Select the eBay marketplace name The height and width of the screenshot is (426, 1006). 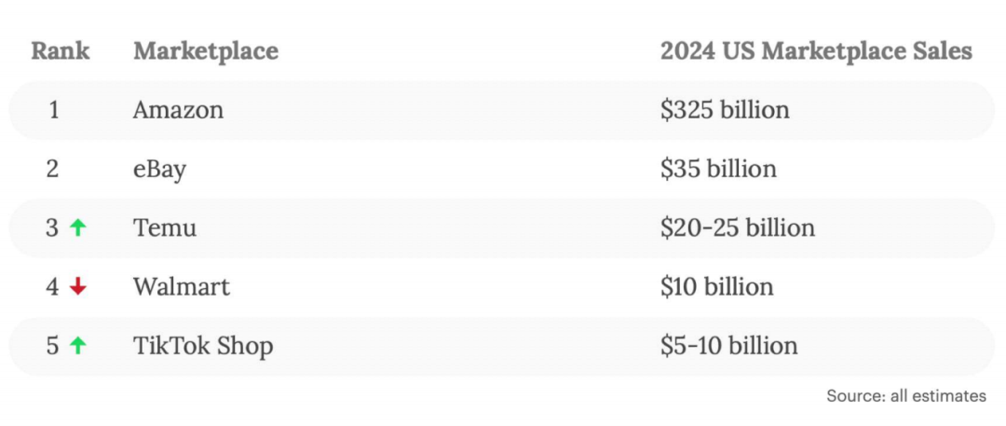(x=159, y=169)
